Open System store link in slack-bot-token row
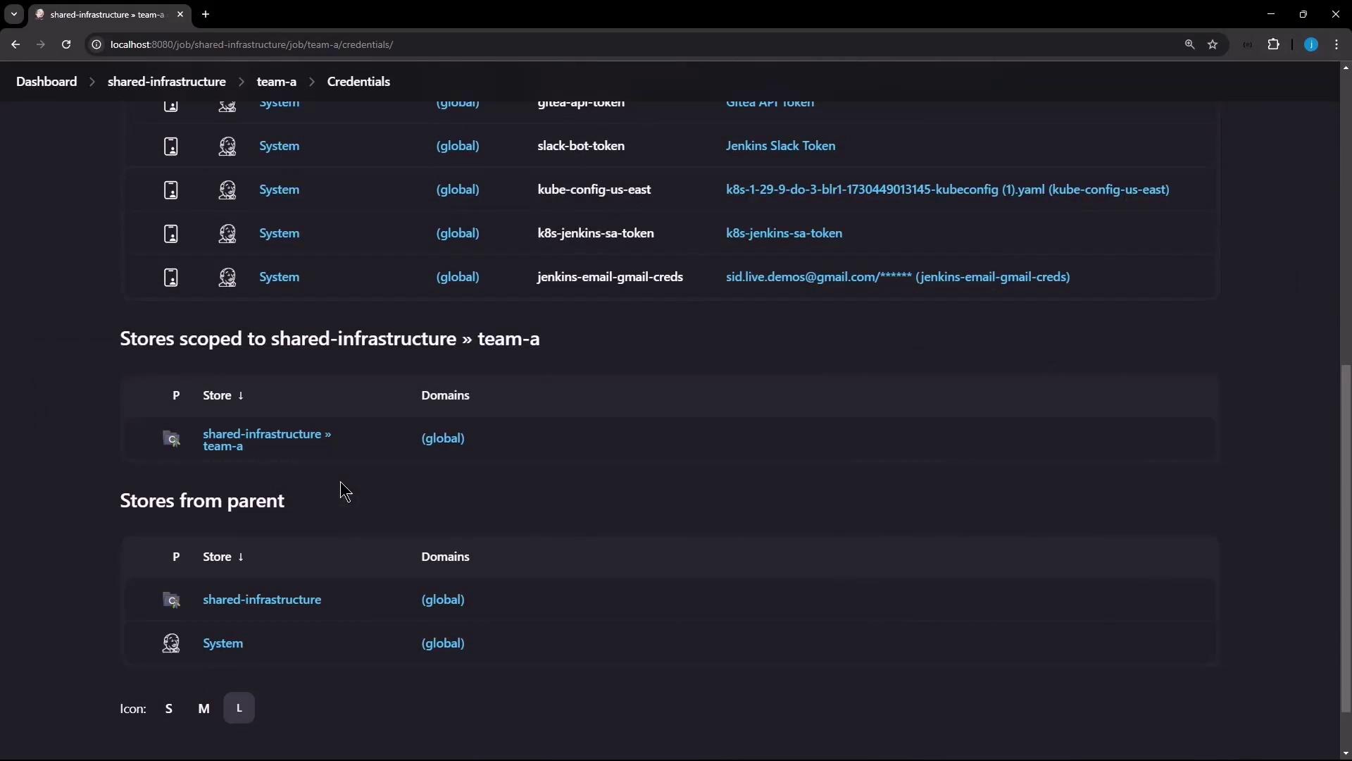This screenshot has width=1352, height=761. click(280, 146)
